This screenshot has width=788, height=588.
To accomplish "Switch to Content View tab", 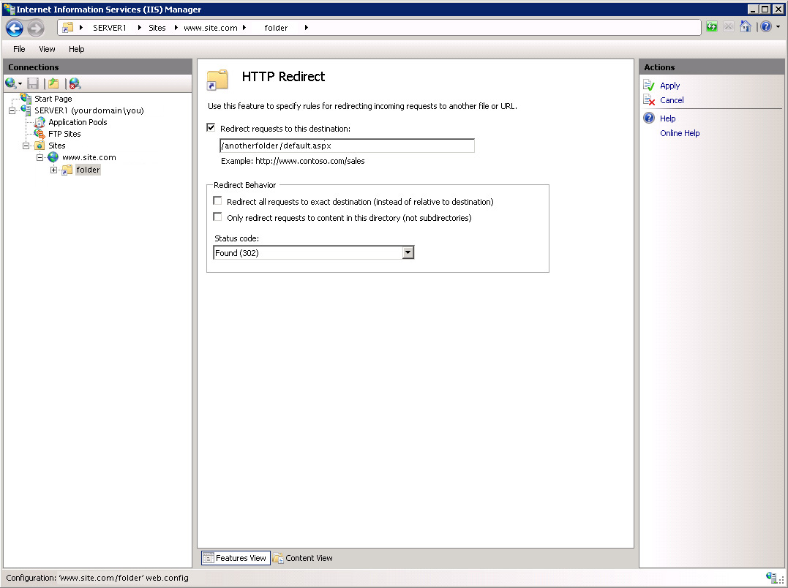I will pos(303,558).
